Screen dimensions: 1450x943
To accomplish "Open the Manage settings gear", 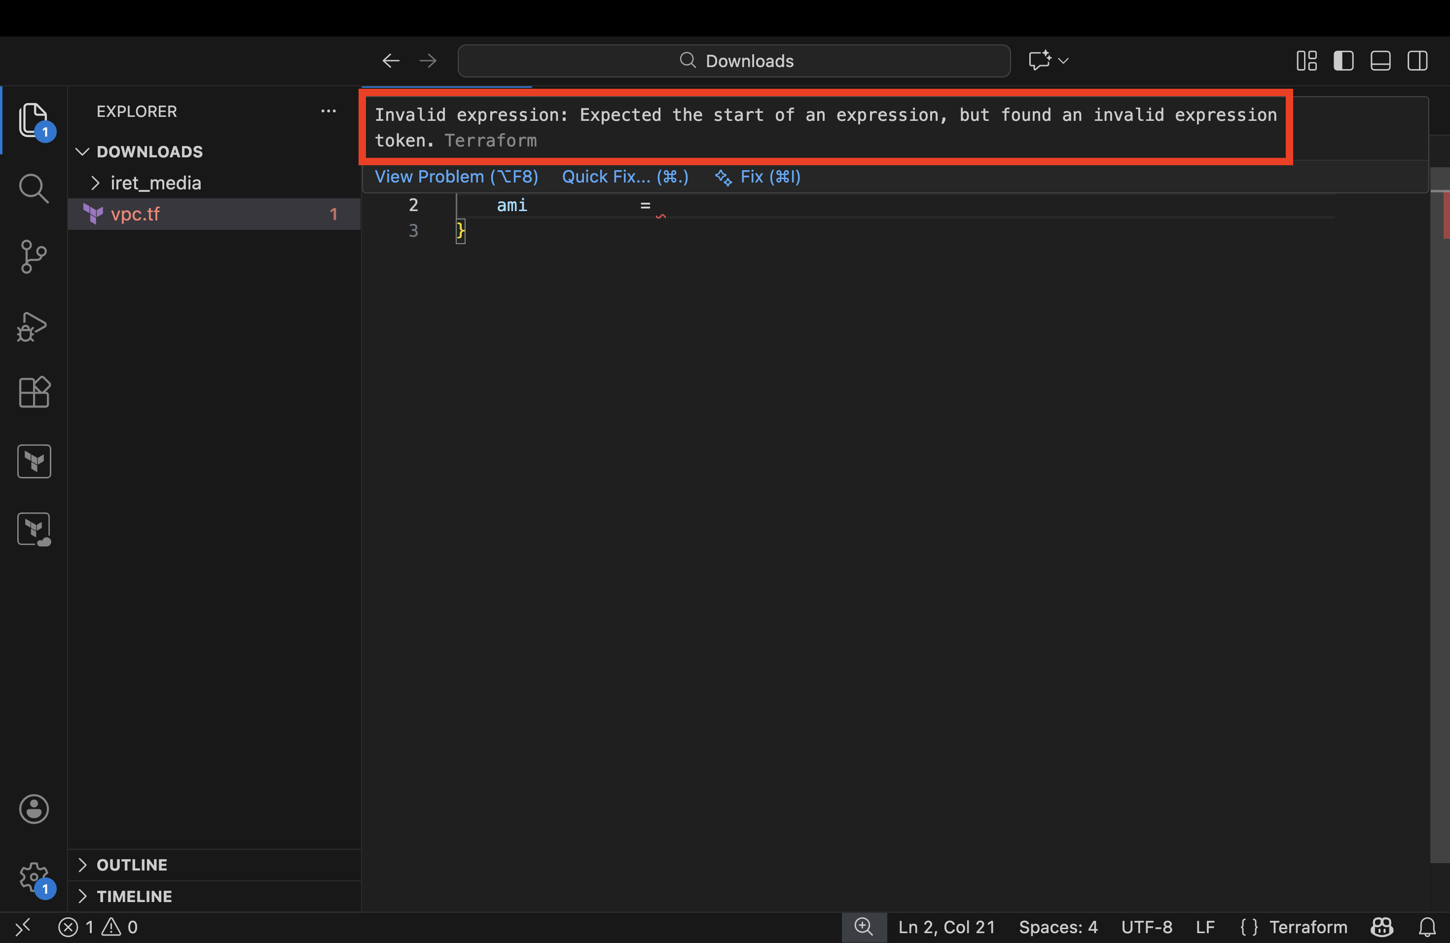I will point(34,876).
